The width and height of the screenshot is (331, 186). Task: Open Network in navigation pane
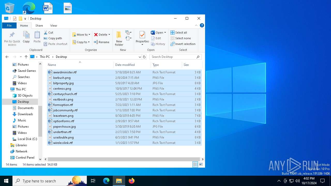click(19, 151)
